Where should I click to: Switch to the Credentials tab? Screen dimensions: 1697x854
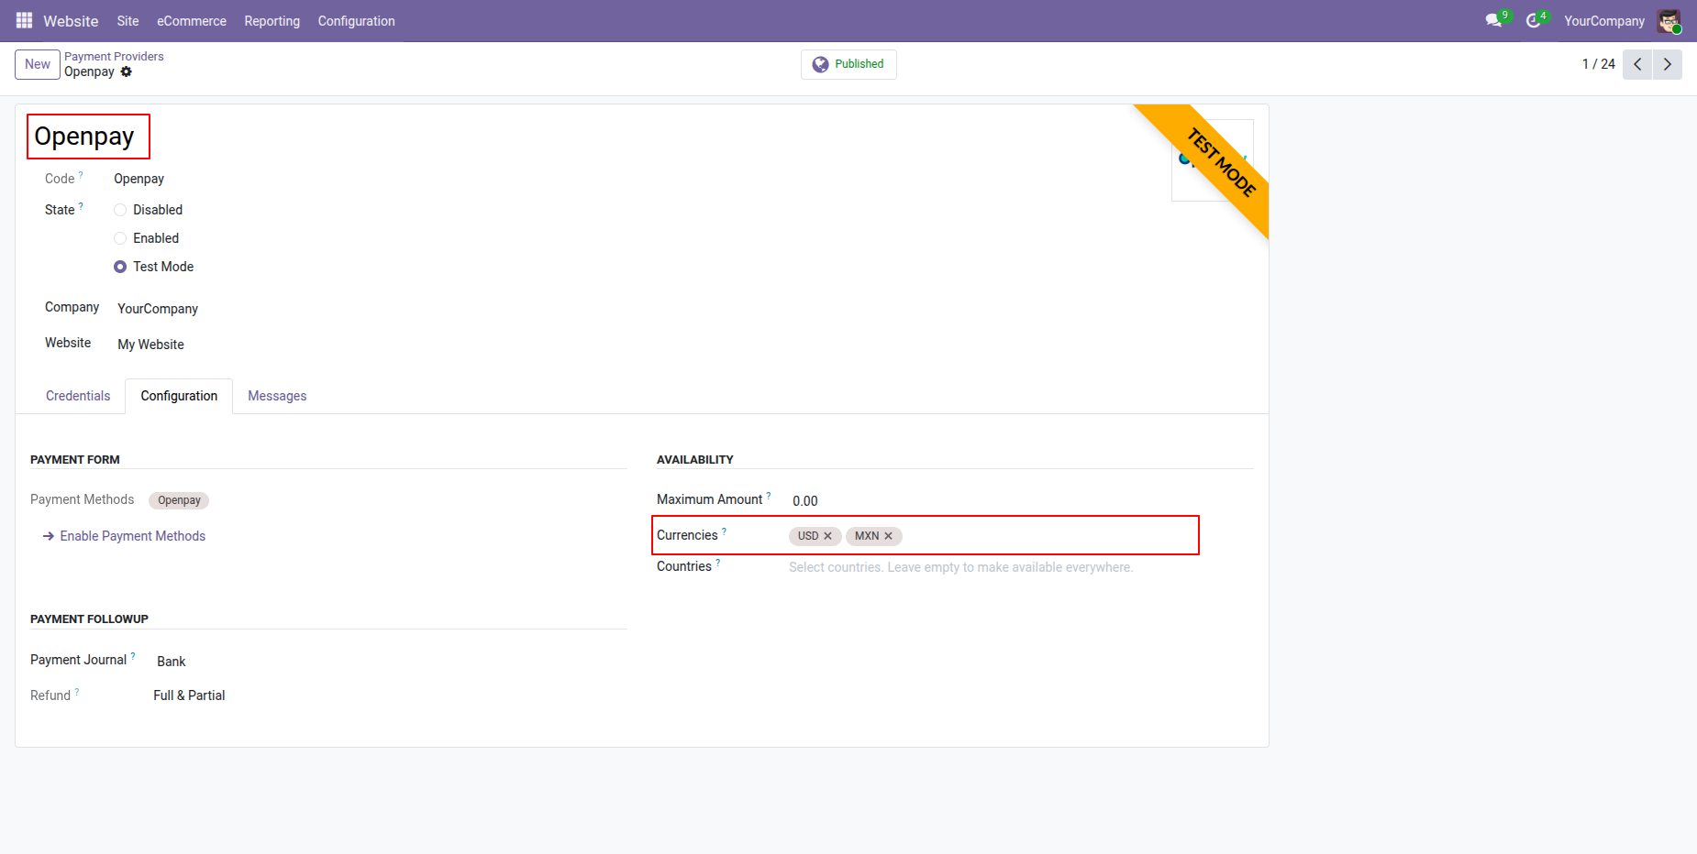pos(78,396)
